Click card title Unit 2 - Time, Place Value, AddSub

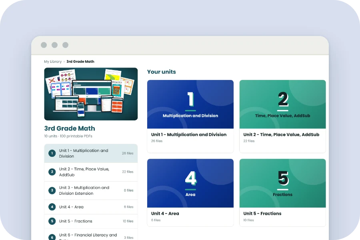point(281,134)
